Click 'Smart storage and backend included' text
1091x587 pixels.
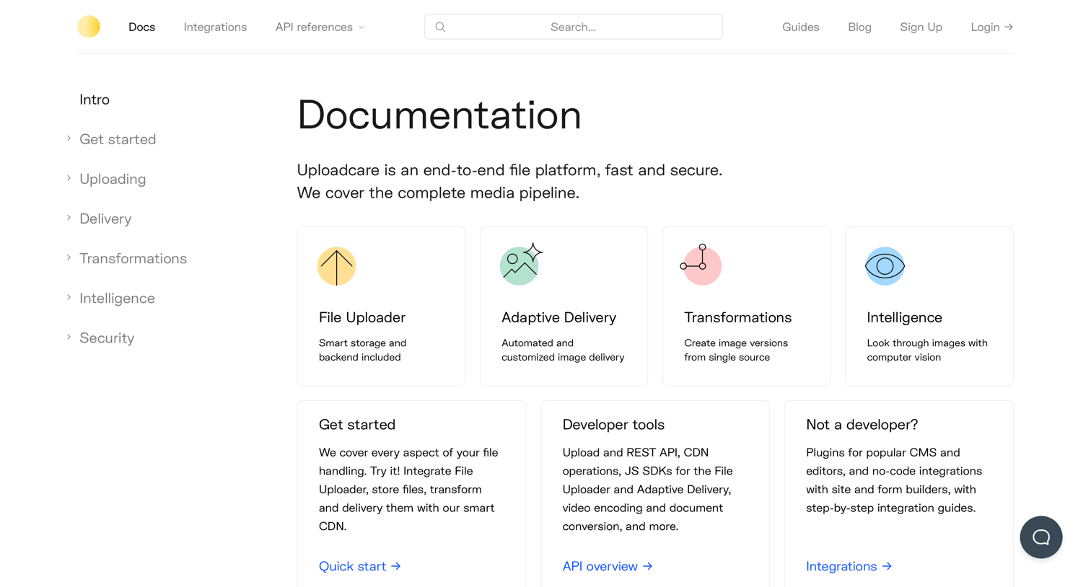pos(362,350)
